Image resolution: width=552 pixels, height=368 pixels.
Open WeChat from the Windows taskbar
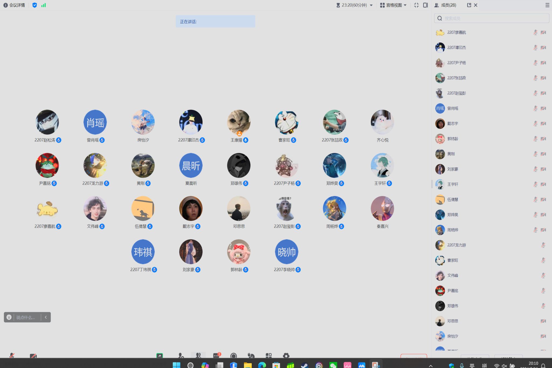333,365
